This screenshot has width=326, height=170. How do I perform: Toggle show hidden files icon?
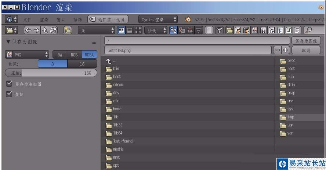pos(209,30)
